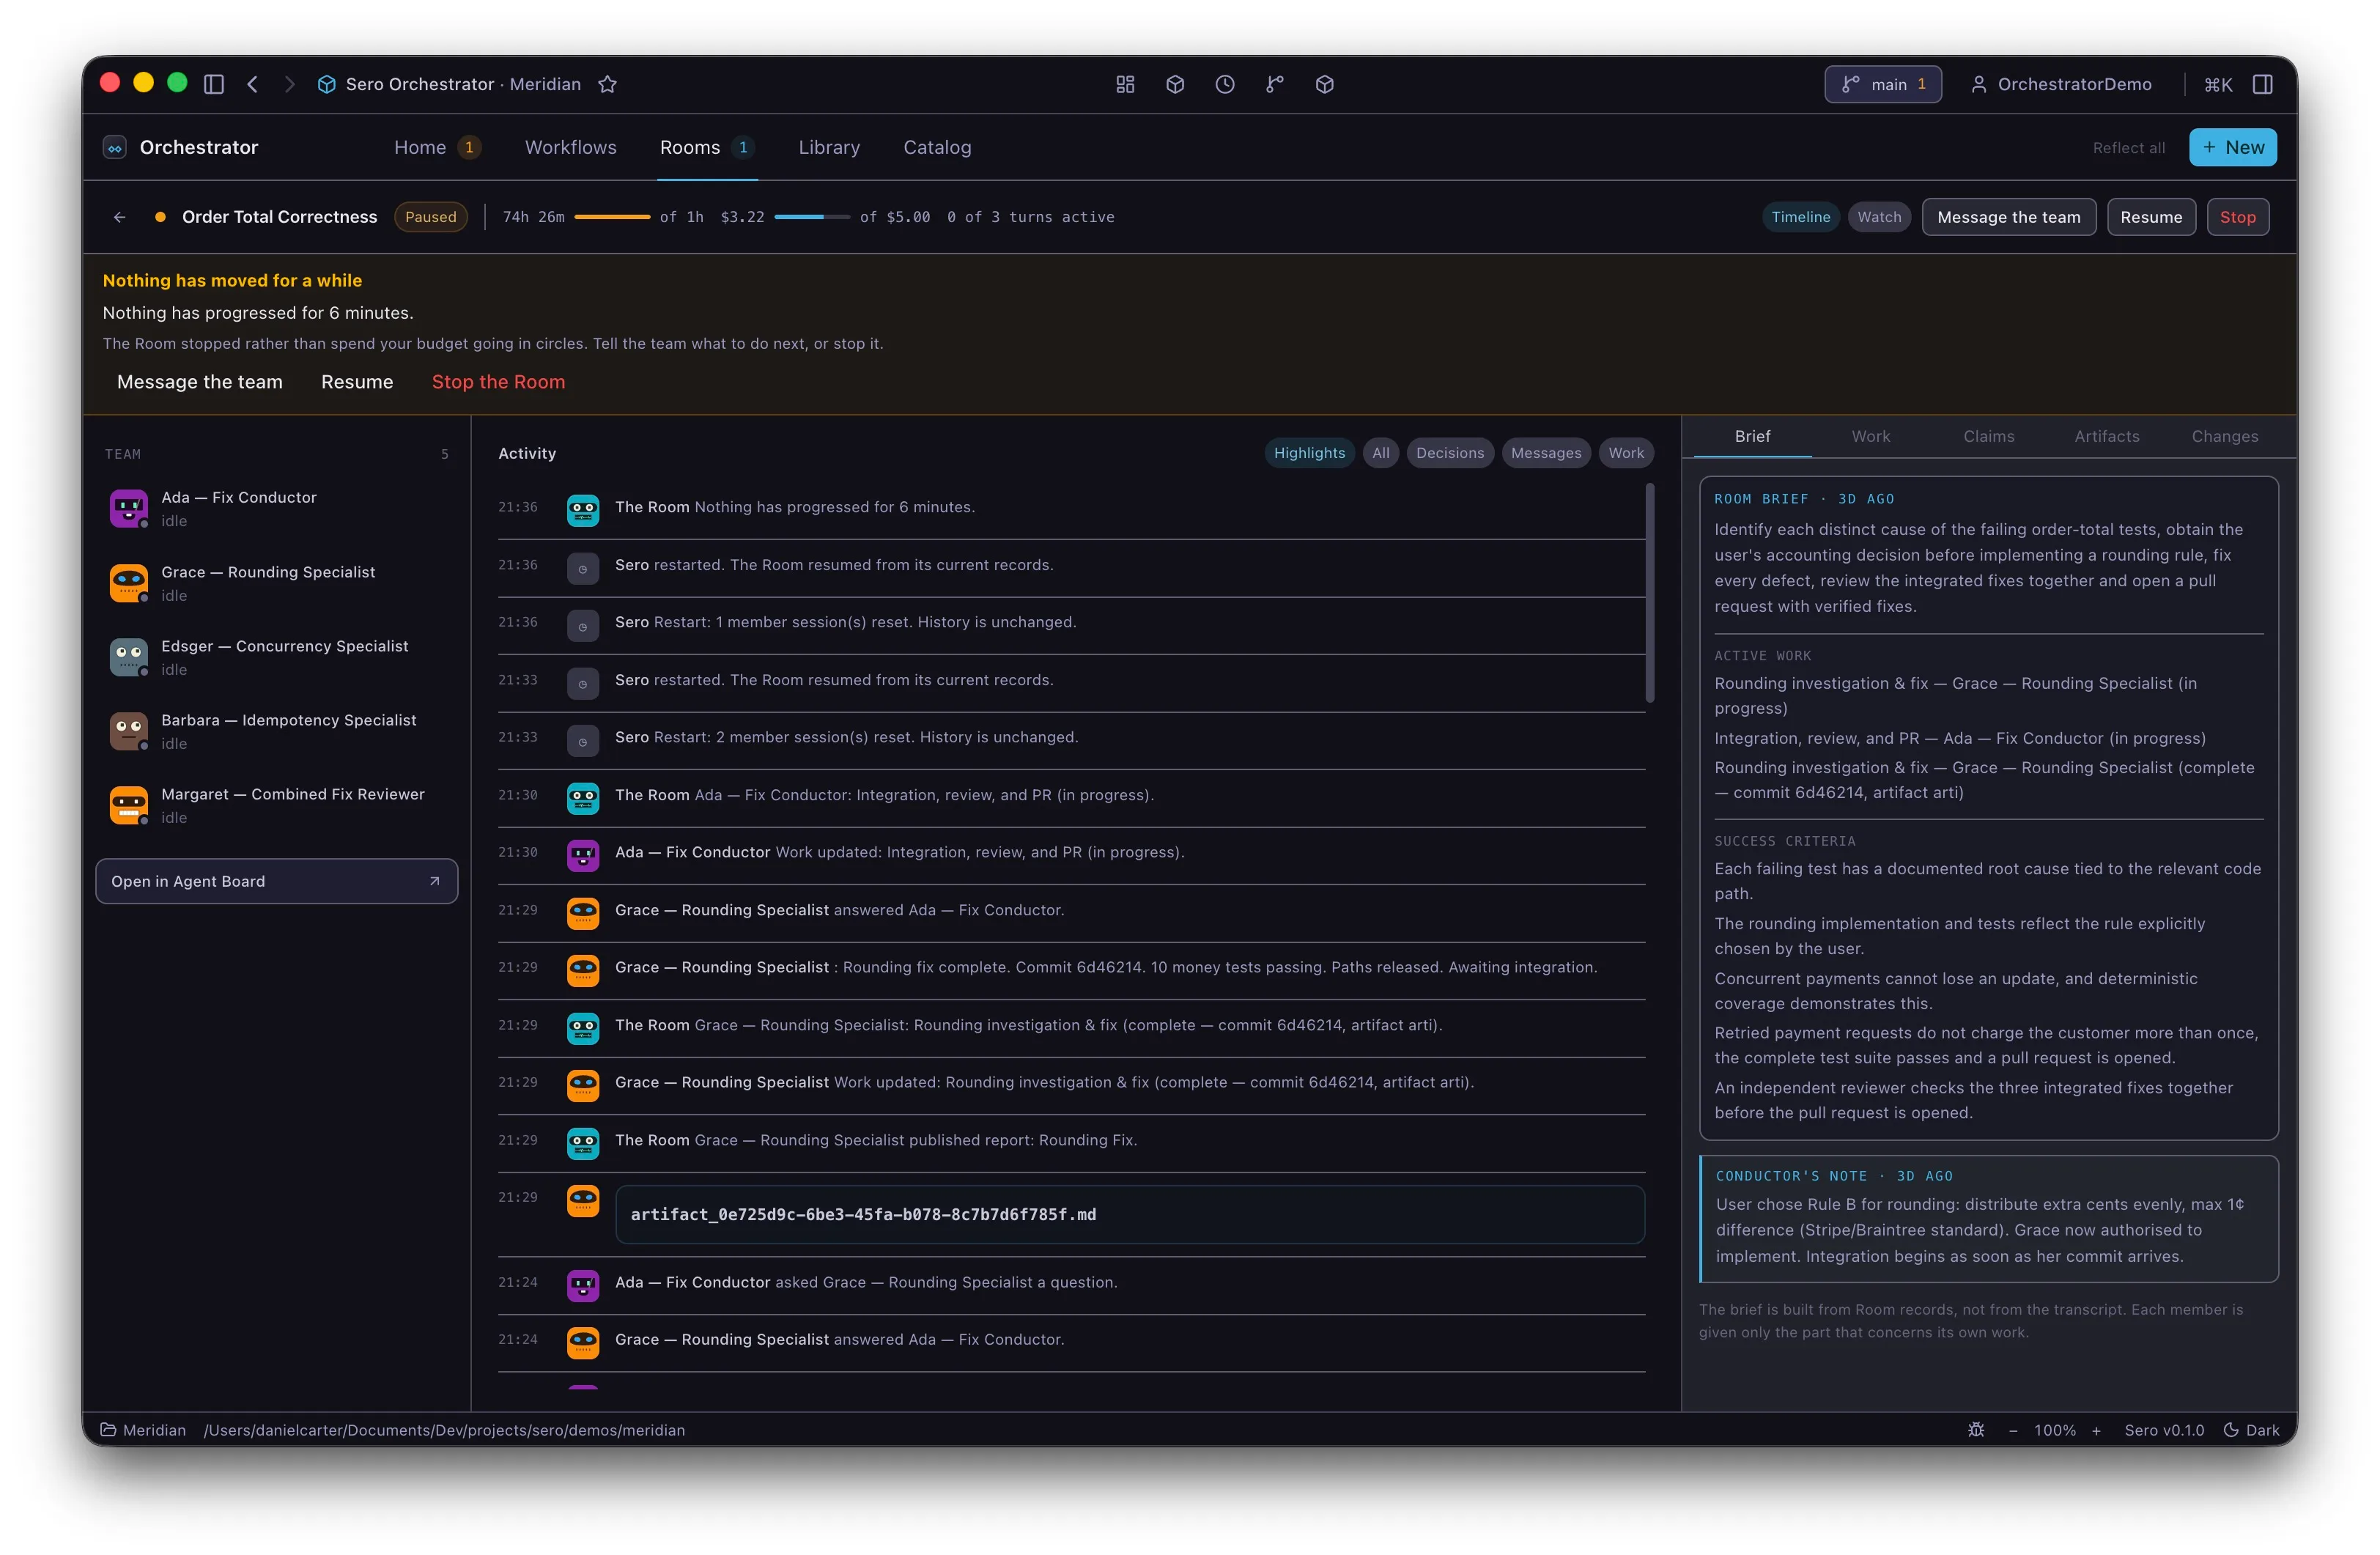Go forward with the title bar chevron
Viewport: 2380px width, 1555px height.
289,84
